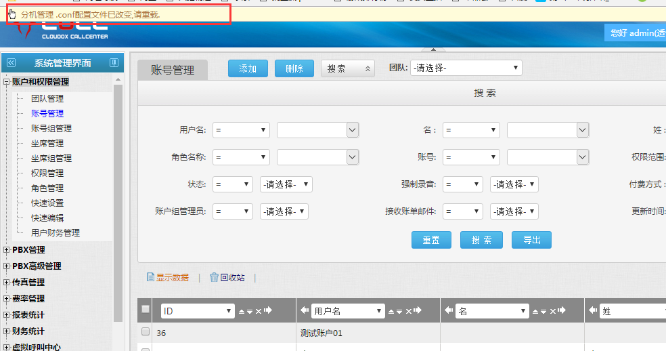Open the 用户名 operator dropdown
666x351 pixels.
tap(241, 130)
